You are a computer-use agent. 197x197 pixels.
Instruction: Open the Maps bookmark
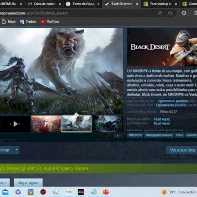click(9, 22)
